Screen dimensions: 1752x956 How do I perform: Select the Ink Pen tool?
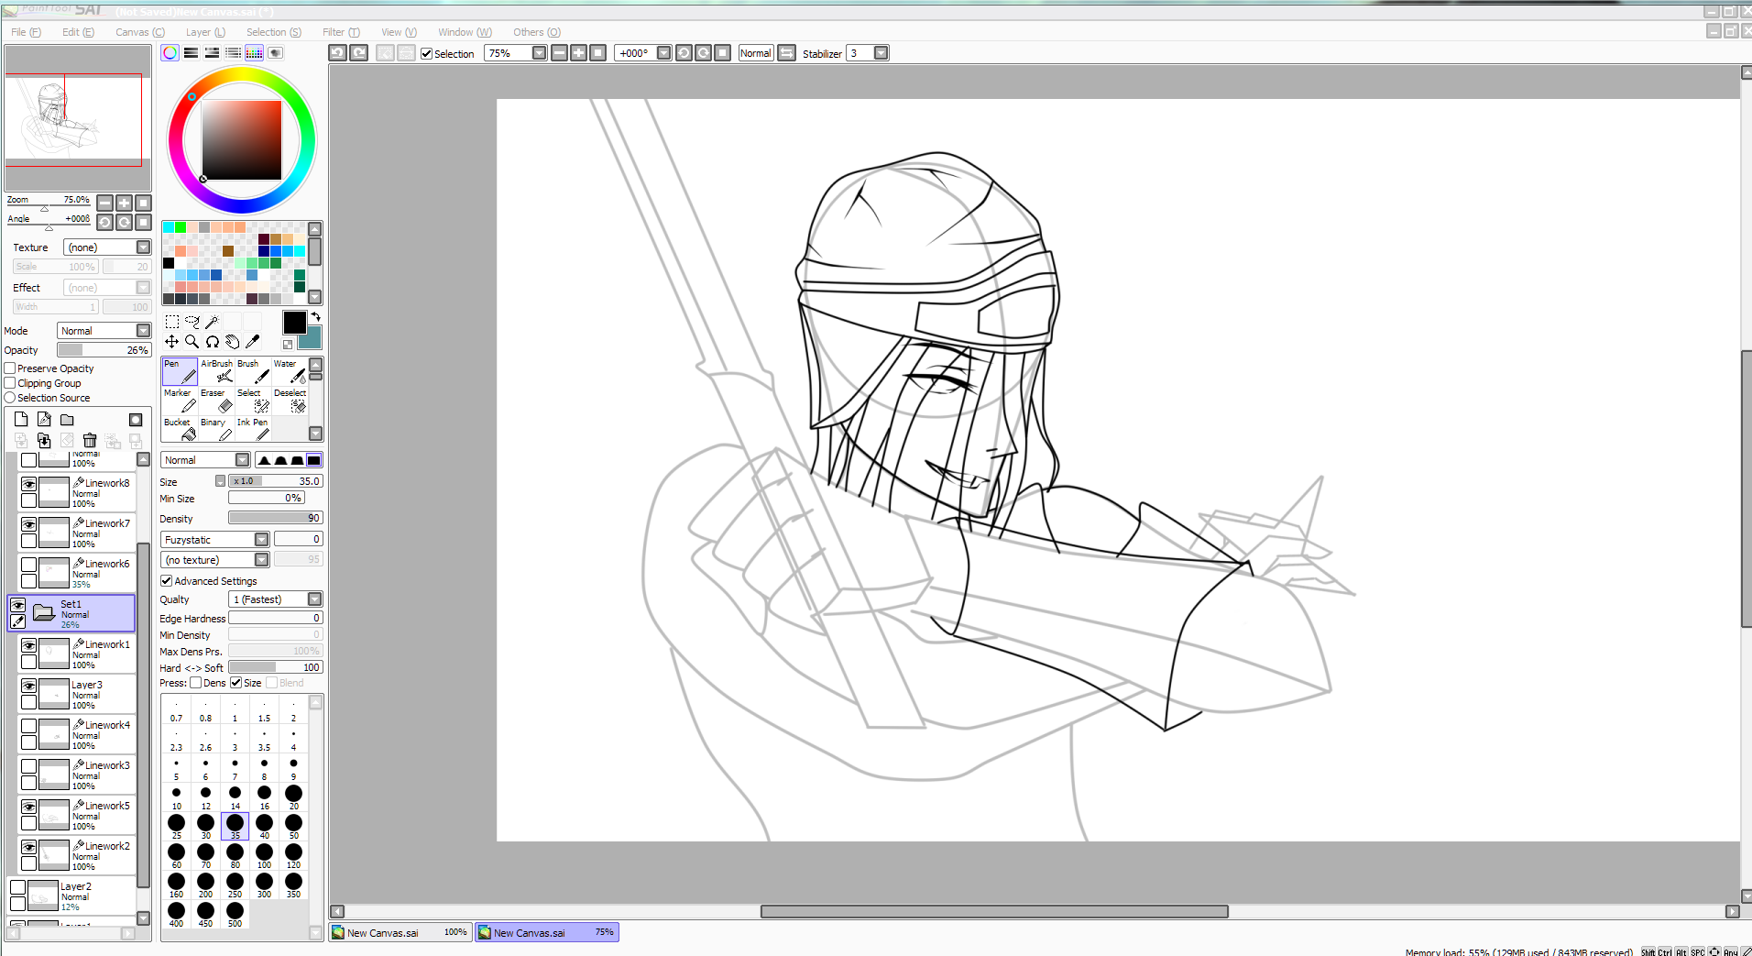[x=252, y=431]
